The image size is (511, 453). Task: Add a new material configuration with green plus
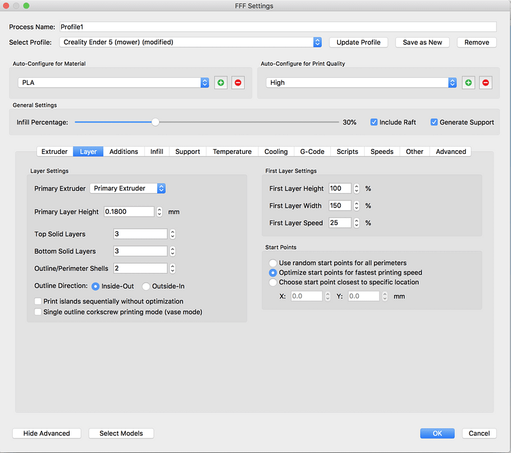point(220,83)
